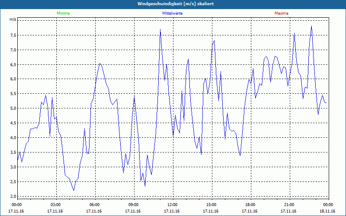Click the 3,5 y-axis label
This screenshot has width=346, height=216.
[13, 152]
